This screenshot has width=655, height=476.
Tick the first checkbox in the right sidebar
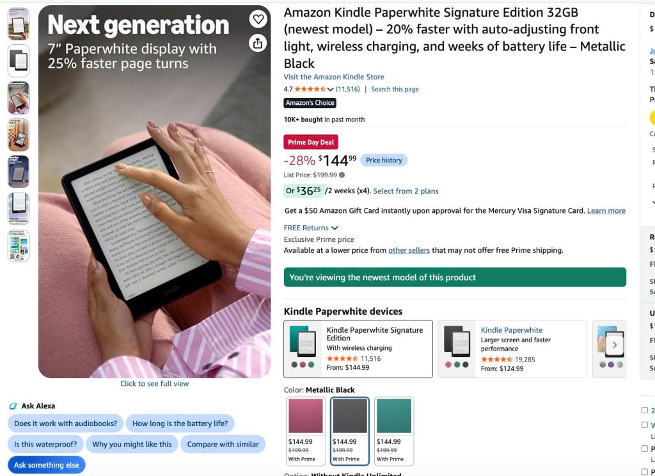click(x=645, y=410)
